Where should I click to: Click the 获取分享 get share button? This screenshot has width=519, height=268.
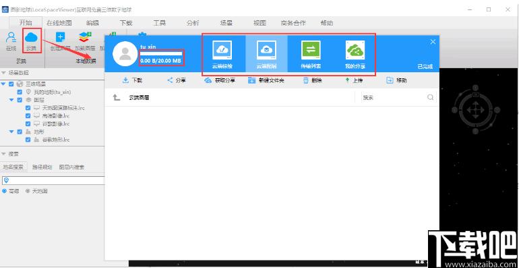[x=220, y=80]
